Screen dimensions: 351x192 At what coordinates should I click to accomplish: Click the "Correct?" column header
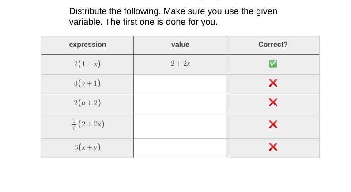point(273,45)
